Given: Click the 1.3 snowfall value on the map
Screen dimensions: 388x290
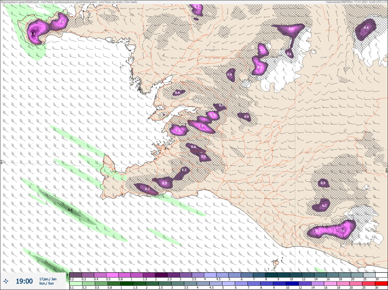Looking at the screenshot, I should (342, 230).
